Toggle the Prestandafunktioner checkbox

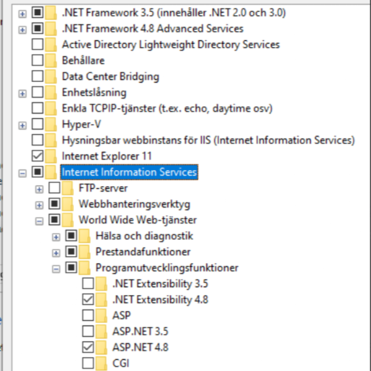coord(71,251)
